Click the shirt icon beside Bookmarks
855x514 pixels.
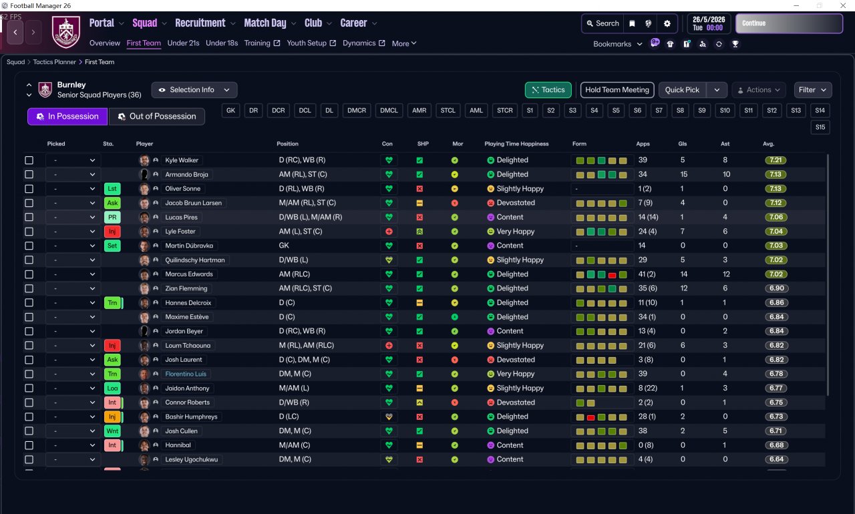coord(671,44)
